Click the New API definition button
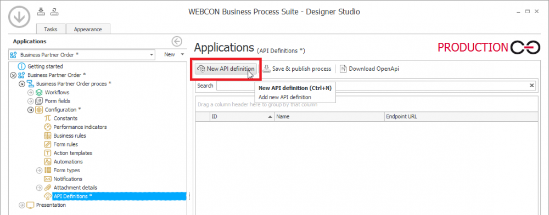The height and width of the screenshot is (215, 549). tap(226, 69)
